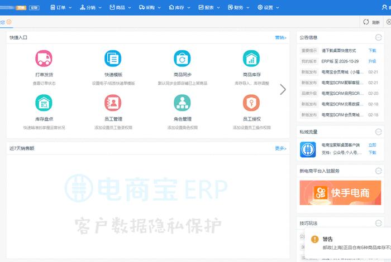The image size is (391, 262).
Task: Open the 分销 menu
Action: coord(90,7)
